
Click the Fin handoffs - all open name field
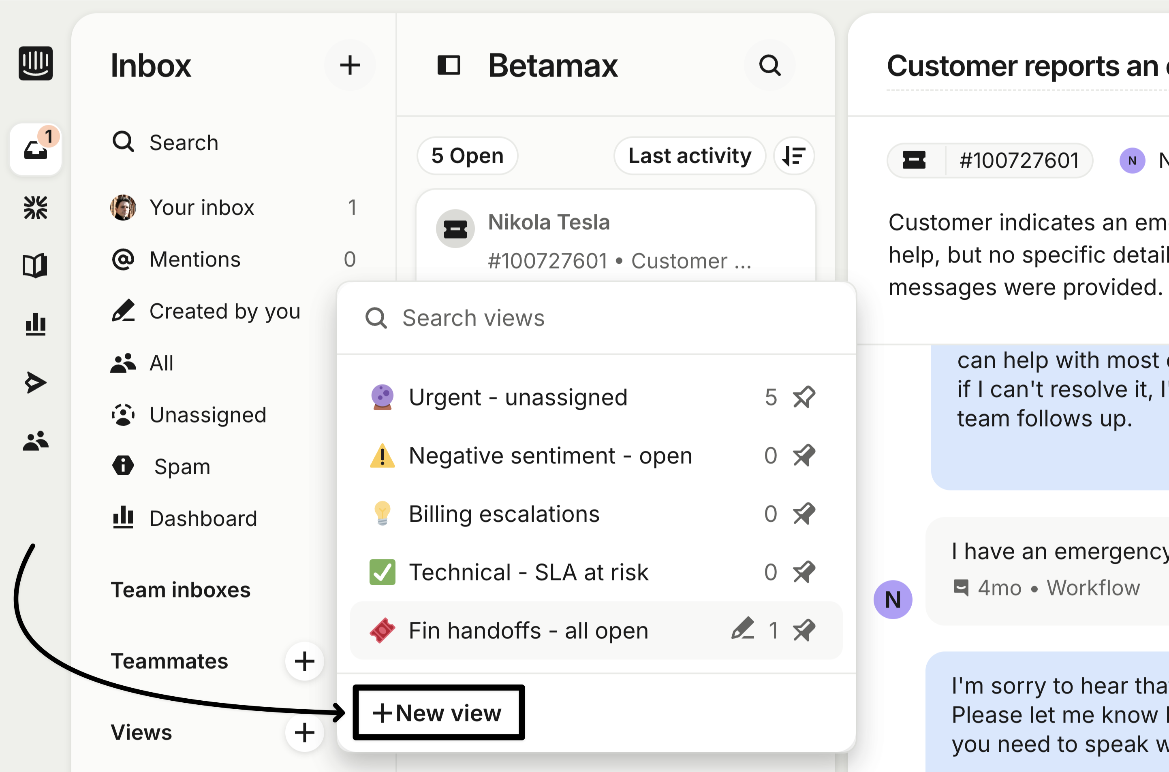coord(529,631)
